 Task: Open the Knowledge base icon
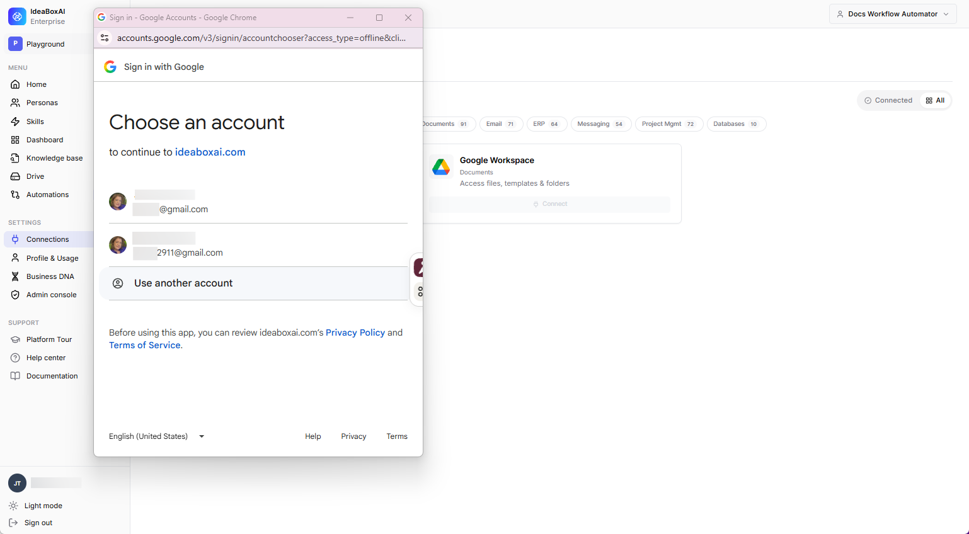pyautogui.click(x=15, y=158)
